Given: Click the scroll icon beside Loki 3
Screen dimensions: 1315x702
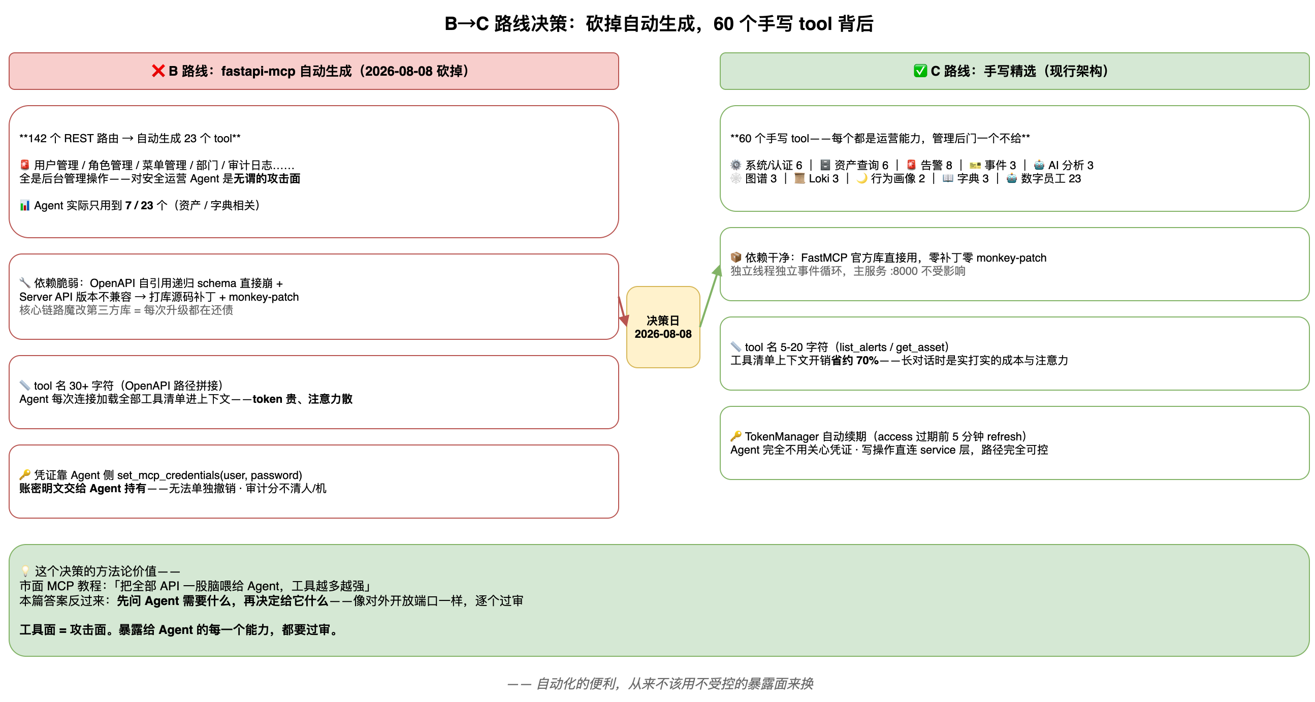Looking at the screenshot, I should coord(799,178).
